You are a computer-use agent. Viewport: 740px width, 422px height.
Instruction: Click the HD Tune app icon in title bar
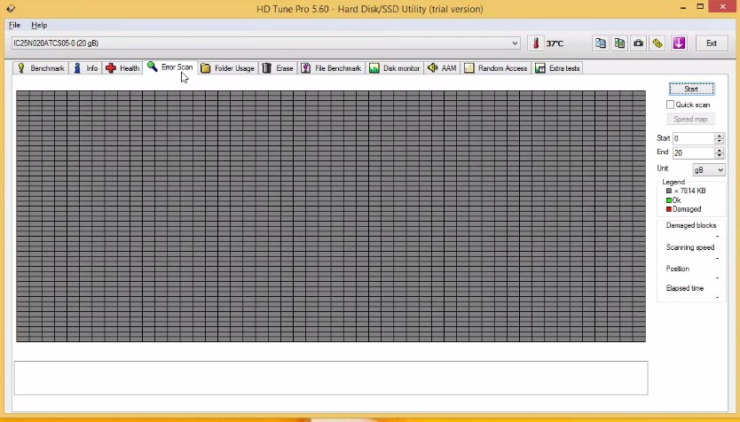point(11,9)
